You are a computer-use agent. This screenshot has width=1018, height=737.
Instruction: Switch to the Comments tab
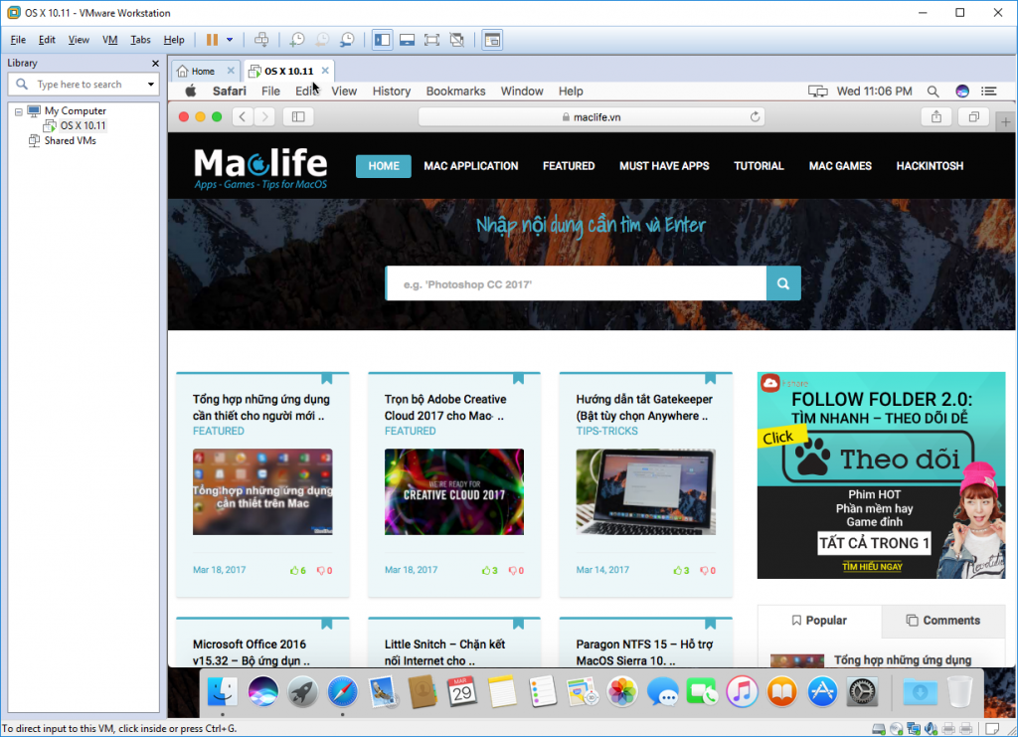pos(942,621)
